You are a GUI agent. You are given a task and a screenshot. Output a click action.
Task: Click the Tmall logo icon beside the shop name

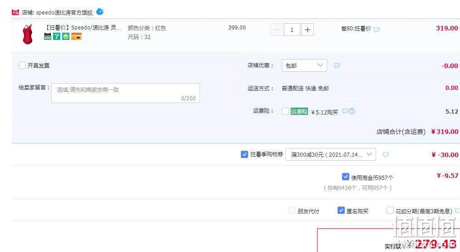[15, 12]
